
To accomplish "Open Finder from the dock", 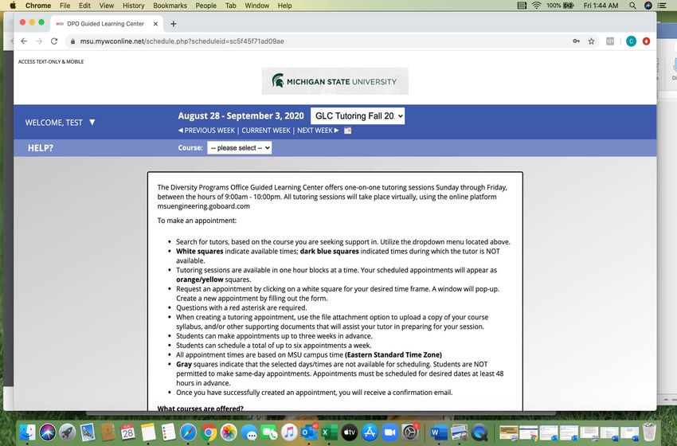I will (27, 432).
